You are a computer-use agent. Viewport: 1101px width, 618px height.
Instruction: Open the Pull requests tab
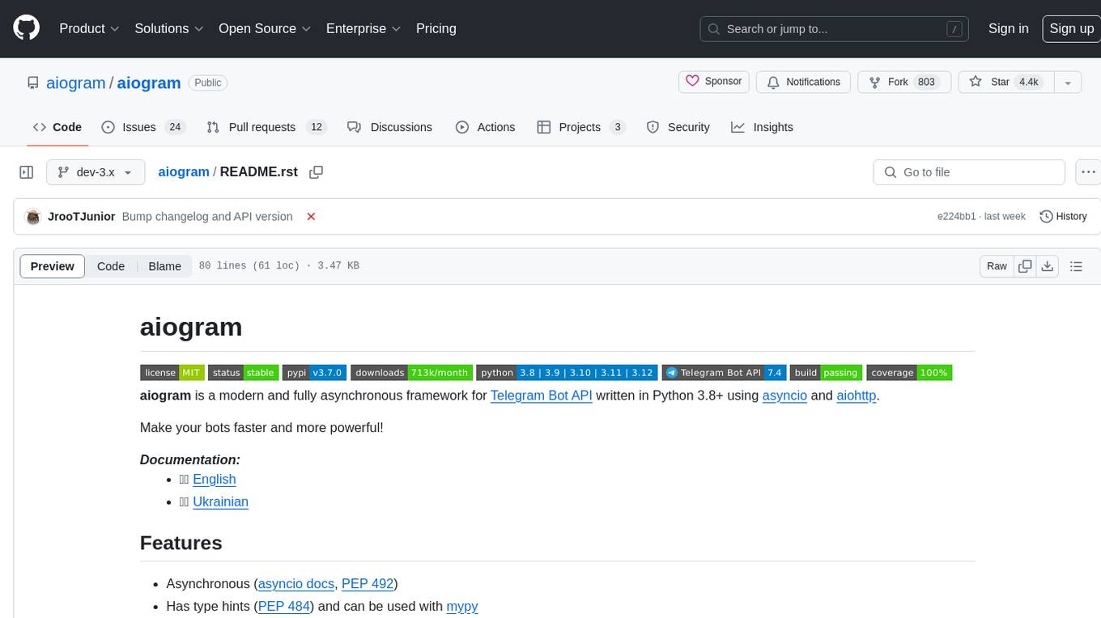tap(266, 127)
